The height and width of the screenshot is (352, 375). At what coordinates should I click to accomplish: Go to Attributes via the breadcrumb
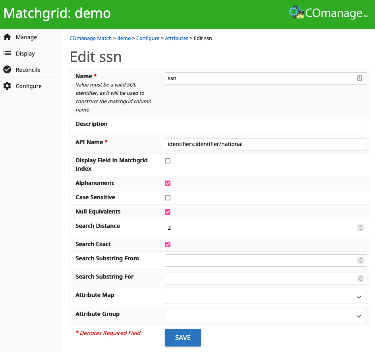click(176, 38)
